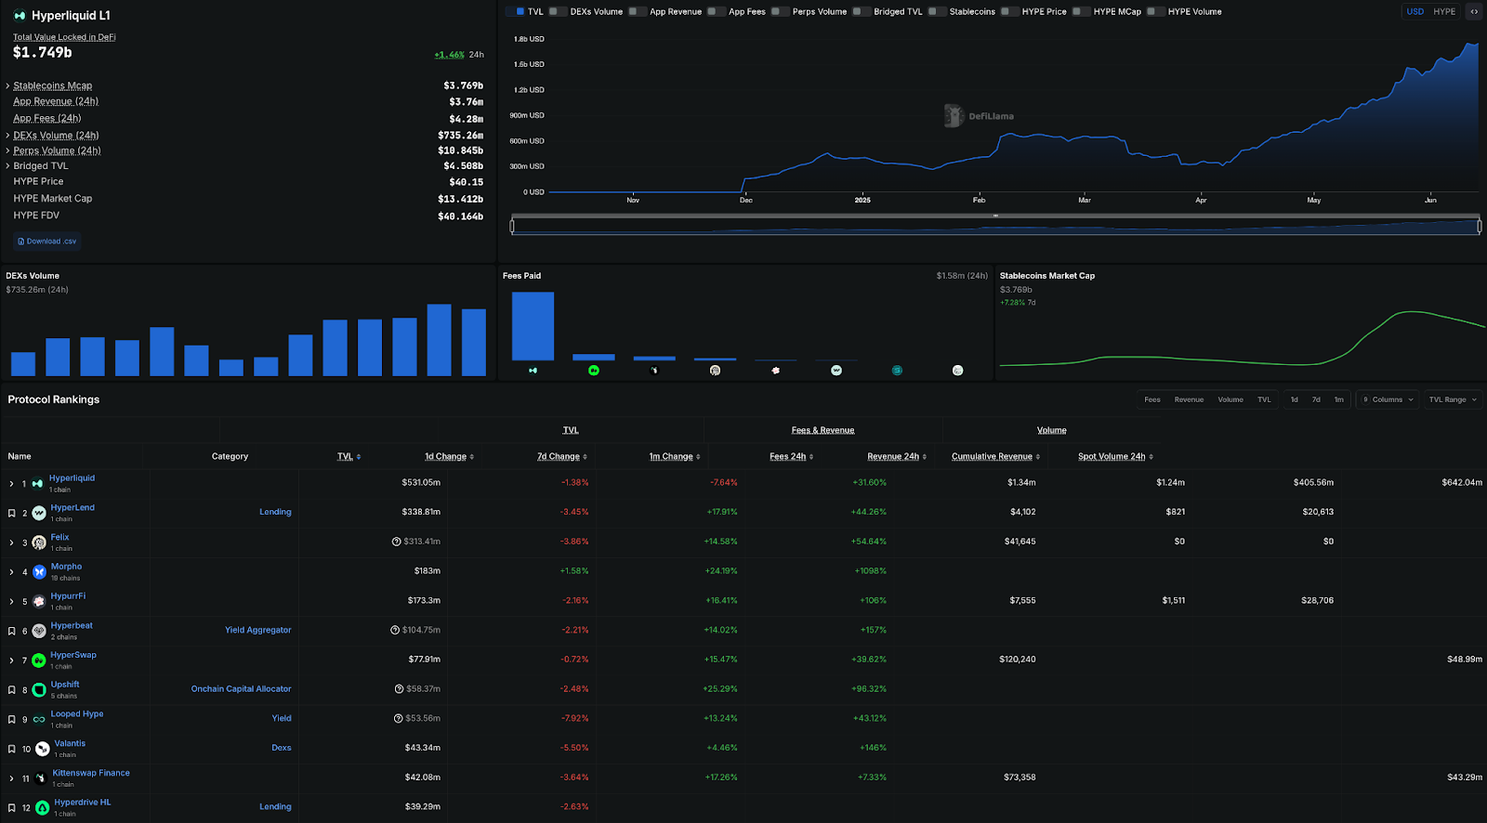Image resolution: width=1487 pixels, height=823 pixels.
Task: Click the question mark beside Felix TVL
Action: click(x=397, y=542)
